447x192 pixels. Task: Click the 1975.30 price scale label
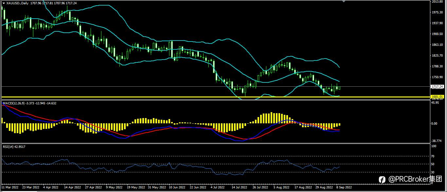[x=438, y=12]
